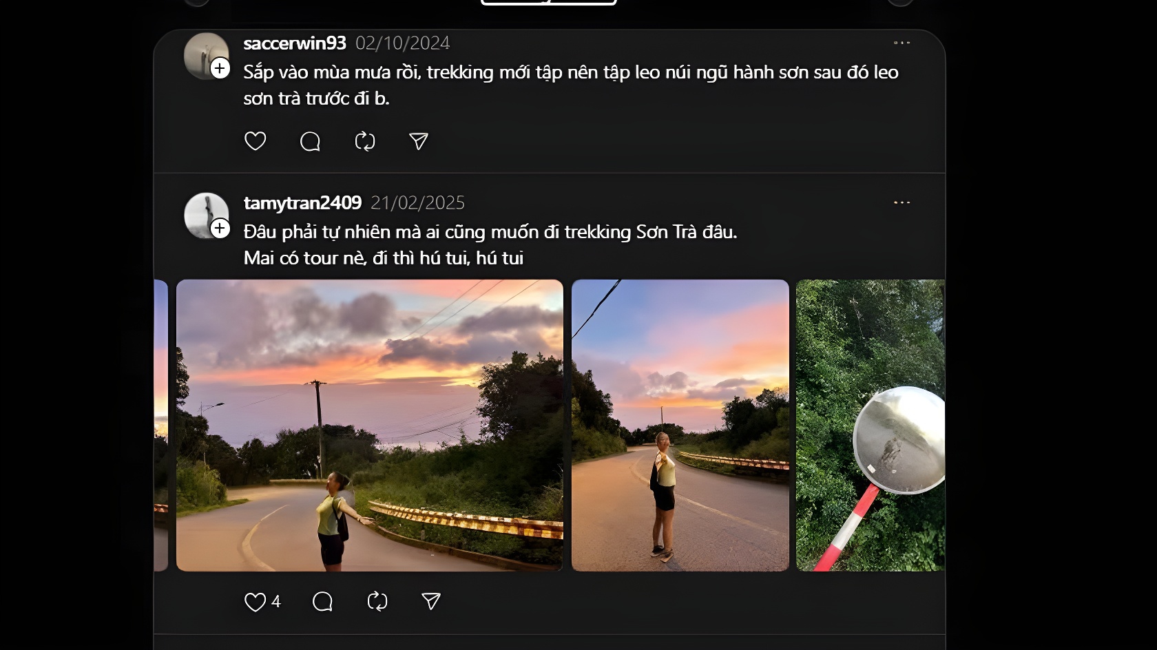This screenshot has width=1157, height=650.
Task: Repost the saccerwin93 post
Action: click(365, 141)
